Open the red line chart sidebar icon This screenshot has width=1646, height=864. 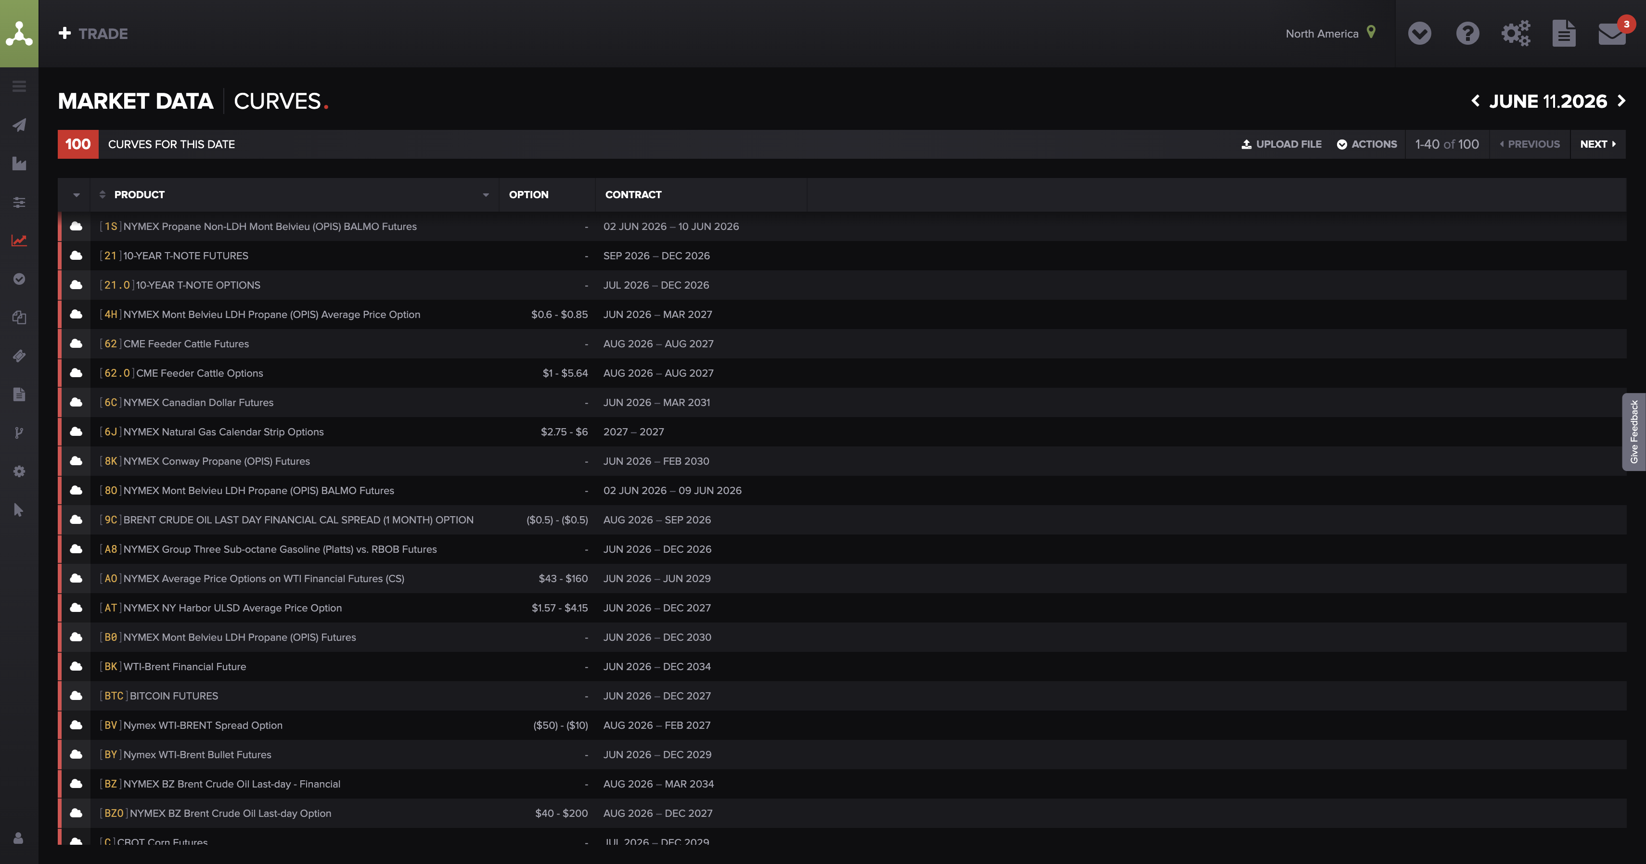(x=19, y=241)
